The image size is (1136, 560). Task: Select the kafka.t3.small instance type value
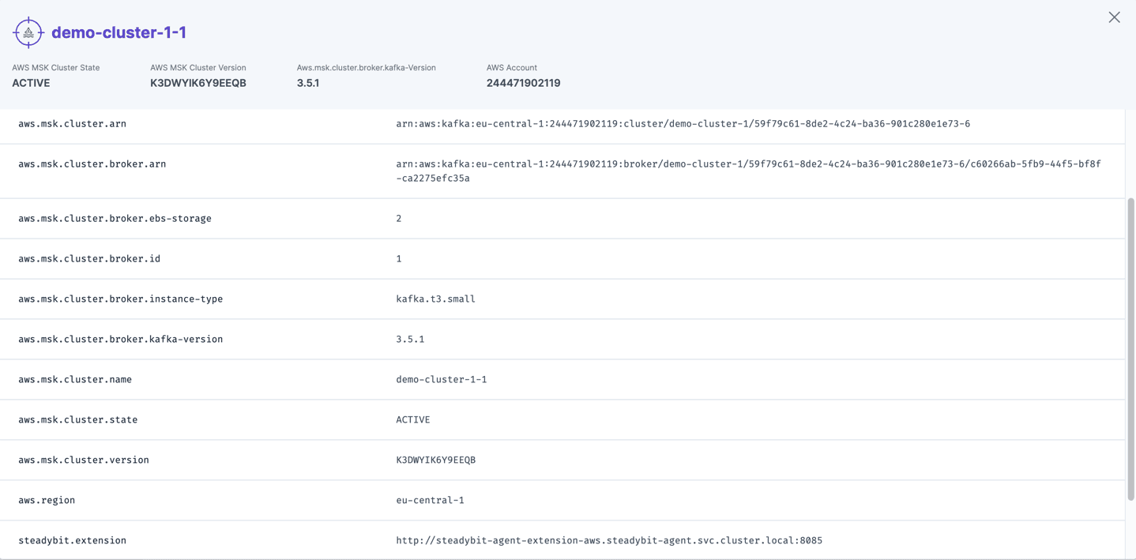coord(435,299)
